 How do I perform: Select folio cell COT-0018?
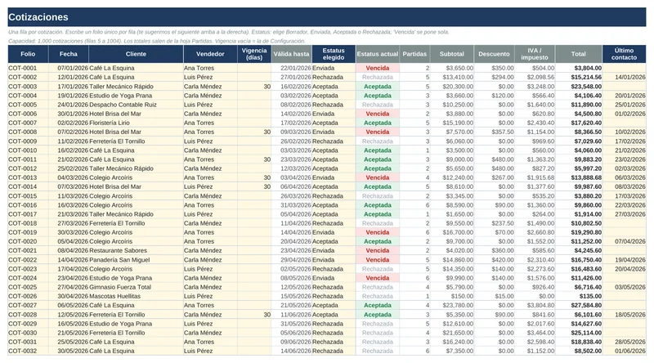(x=28, y=223)
